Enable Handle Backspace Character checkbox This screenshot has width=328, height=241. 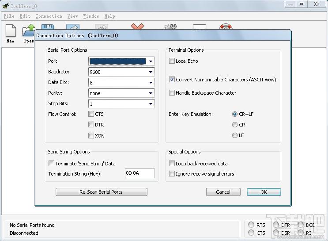click(172, 92)
